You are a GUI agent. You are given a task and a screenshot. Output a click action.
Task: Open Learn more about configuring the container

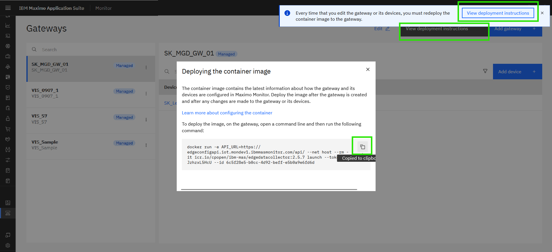point(227,113)
